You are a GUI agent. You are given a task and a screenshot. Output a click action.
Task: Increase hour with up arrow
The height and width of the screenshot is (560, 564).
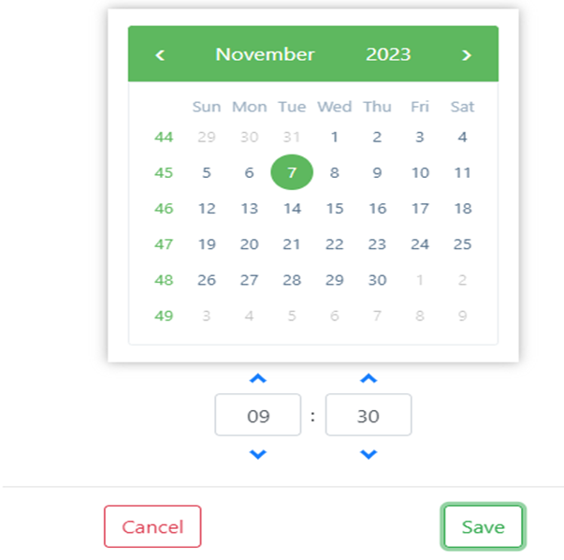coord(258,378)
